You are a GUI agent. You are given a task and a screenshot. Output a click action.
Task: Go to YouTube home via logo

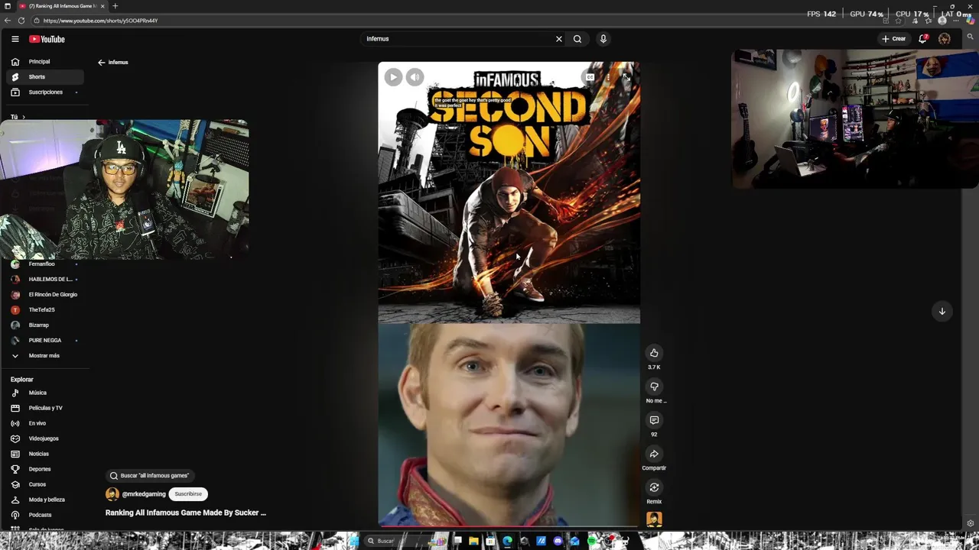(x=47, y=39)
